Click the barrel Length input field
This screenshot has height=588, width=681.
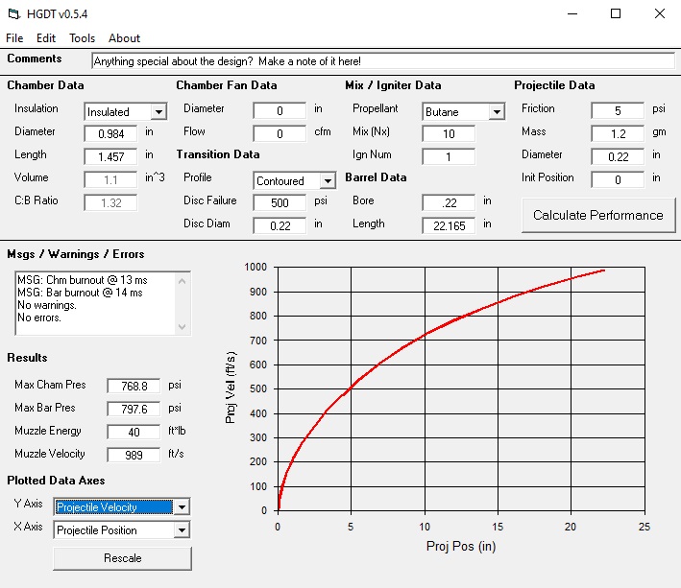(x=449, y=225)
